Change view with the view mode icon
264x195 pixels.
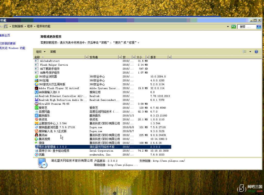pyautogui.click(x=245, y=52)
